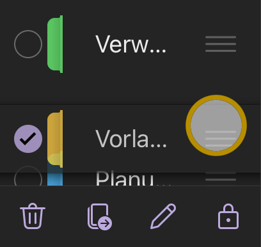Click the gold-ringed gray circle indicator
This screenshot has width=261, height=247.
[216, 125]
